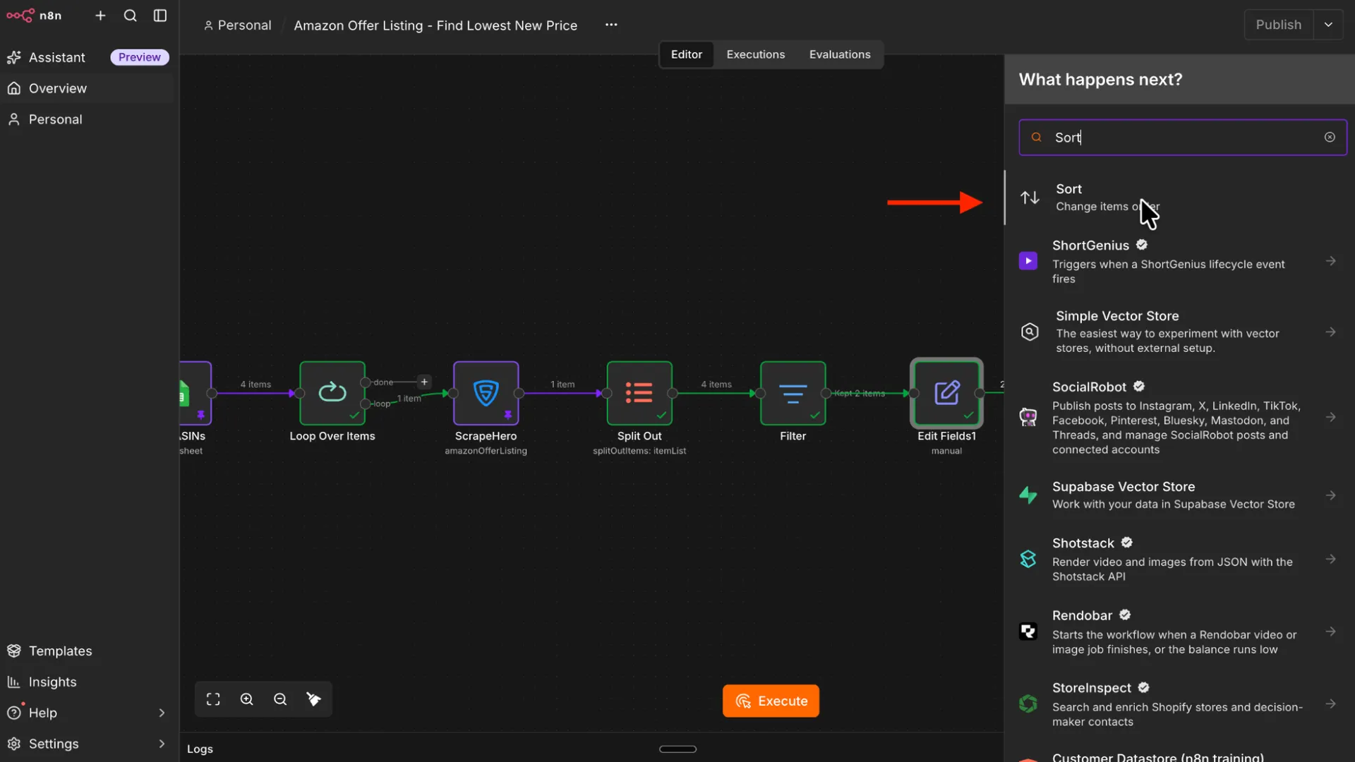Select the Split Out node

[639, 393]
